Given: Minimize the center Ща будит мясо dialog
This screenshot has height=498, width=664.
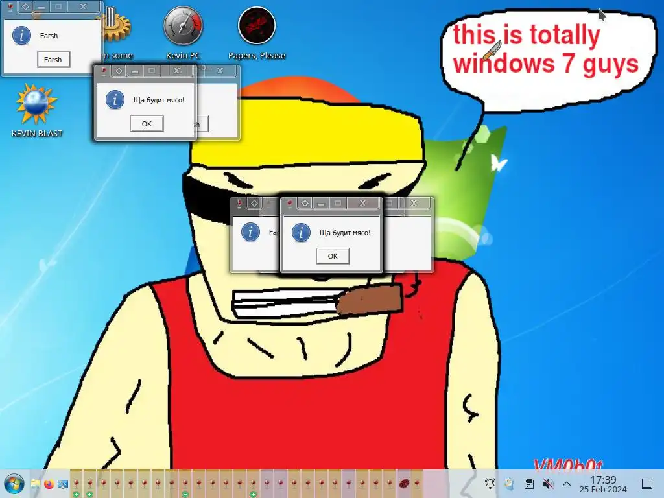Looking at the screenshot, I should 322,204.
